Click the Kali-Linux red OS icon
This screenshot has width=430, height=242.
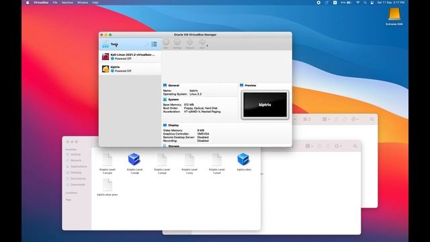coord(105,56)
